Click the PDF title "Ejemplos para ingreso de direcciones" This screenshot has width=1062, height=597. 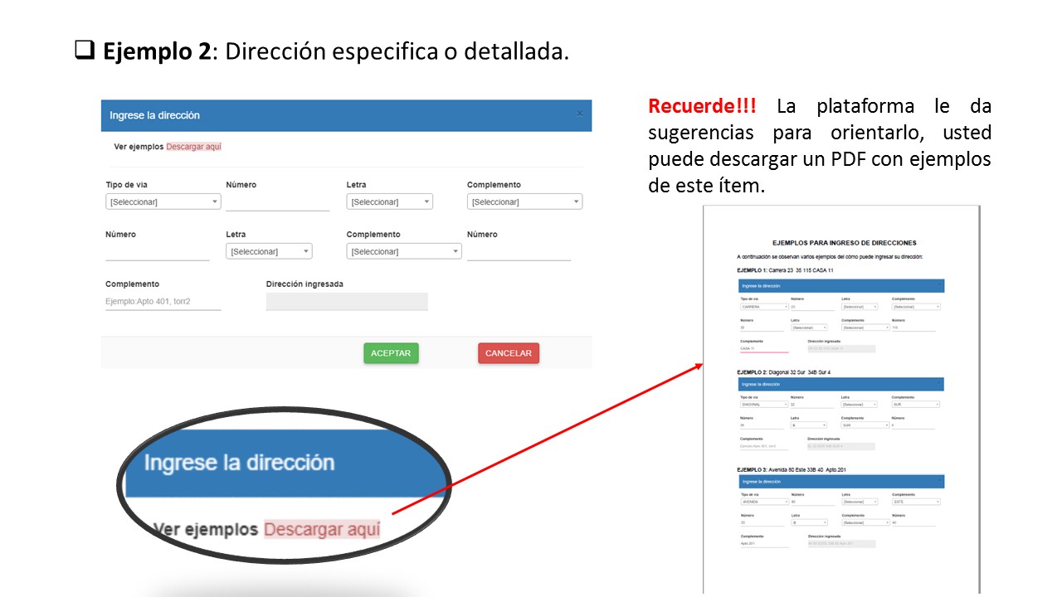(844, 243)
